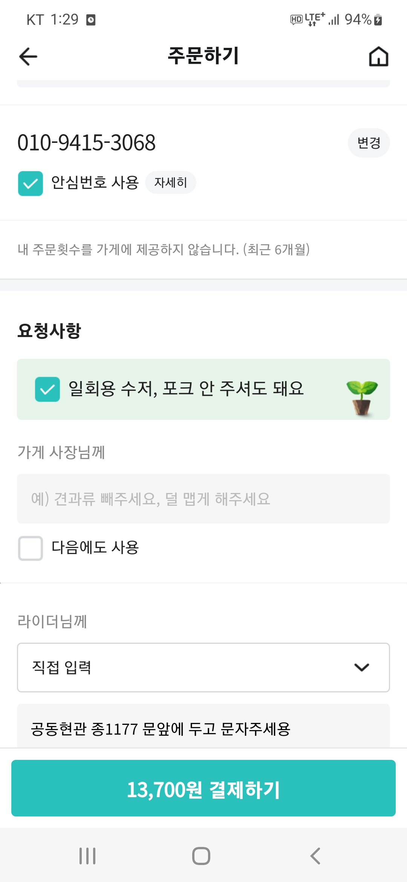Tap the battery status icon
Screen dimensions: 407x882
tap(378, 20)
